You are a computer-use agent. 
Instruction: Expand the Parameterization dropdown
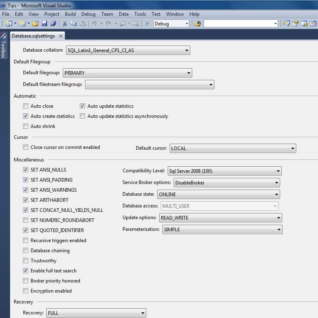pos(222,230)
